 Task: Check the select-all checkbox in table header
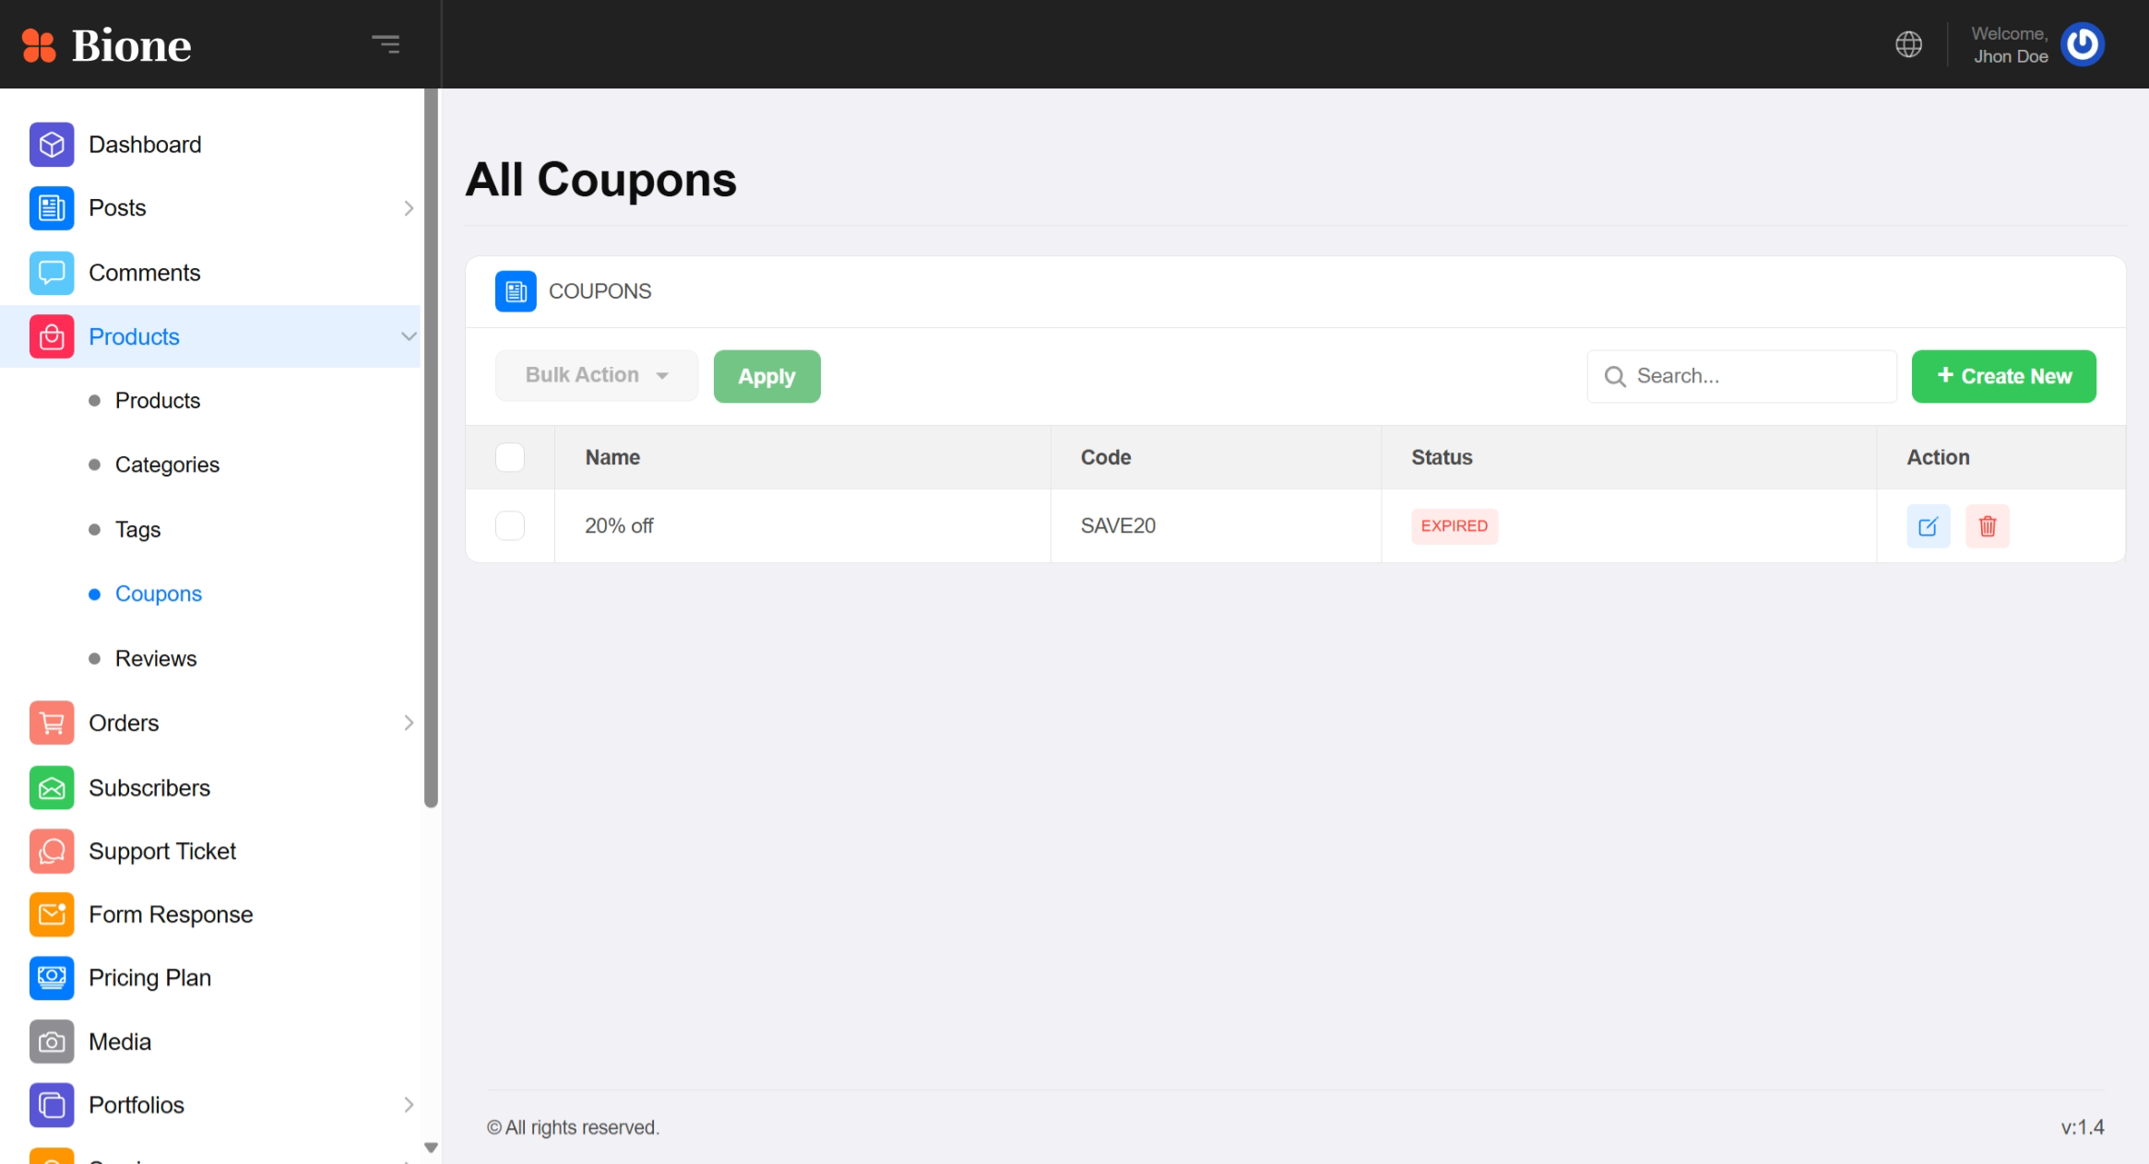510,457
